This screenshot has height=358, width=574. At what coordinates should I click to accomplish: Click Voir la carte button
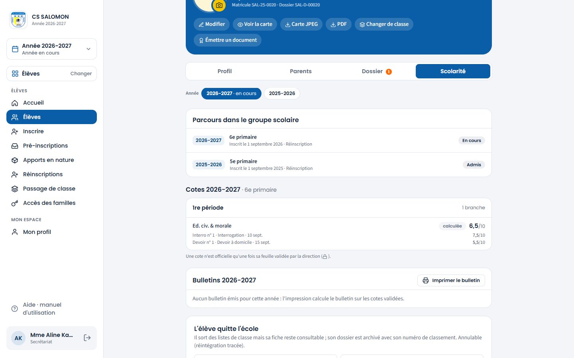click(x=255, y=24)
